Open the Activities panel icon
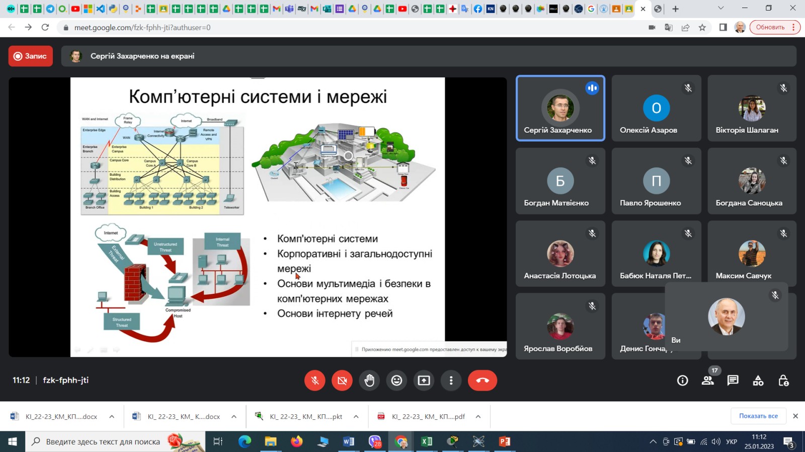The image size is (805, 452). click(758, 381)
